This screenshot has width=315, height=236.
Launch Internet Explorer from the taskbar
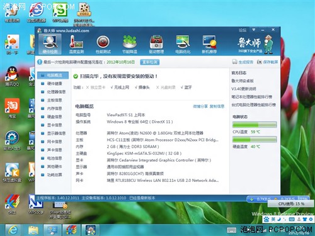tap(13, 230)
